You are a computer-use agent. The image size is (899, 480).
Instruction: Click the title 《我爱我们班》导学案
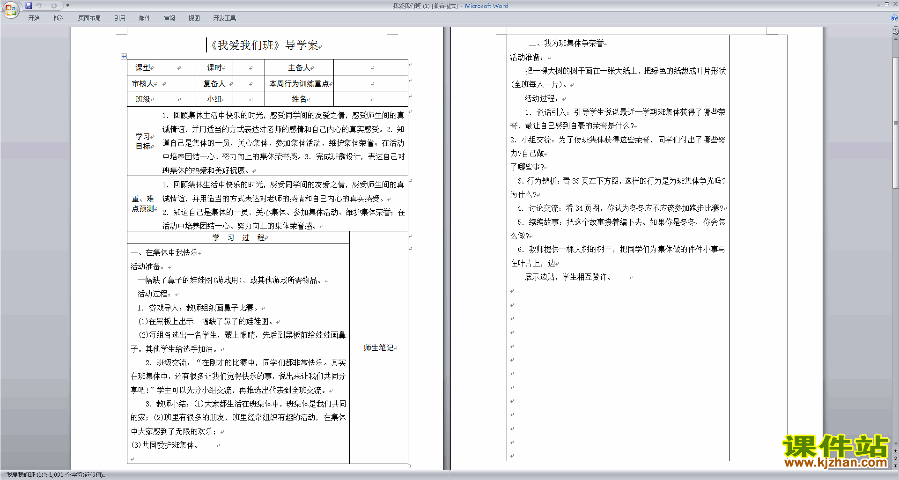tap(265, 45)
